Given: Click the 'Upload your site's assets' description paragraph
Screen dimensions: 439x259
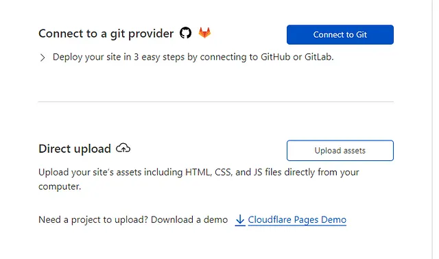Looking at the screenshot, I should tap(199, 180).
